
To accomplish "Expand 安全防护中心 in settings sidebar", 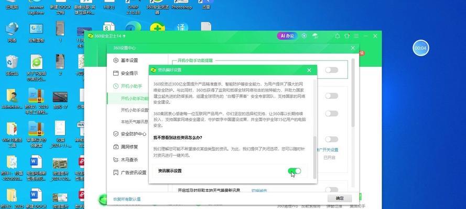I will (x=134, y=134).
